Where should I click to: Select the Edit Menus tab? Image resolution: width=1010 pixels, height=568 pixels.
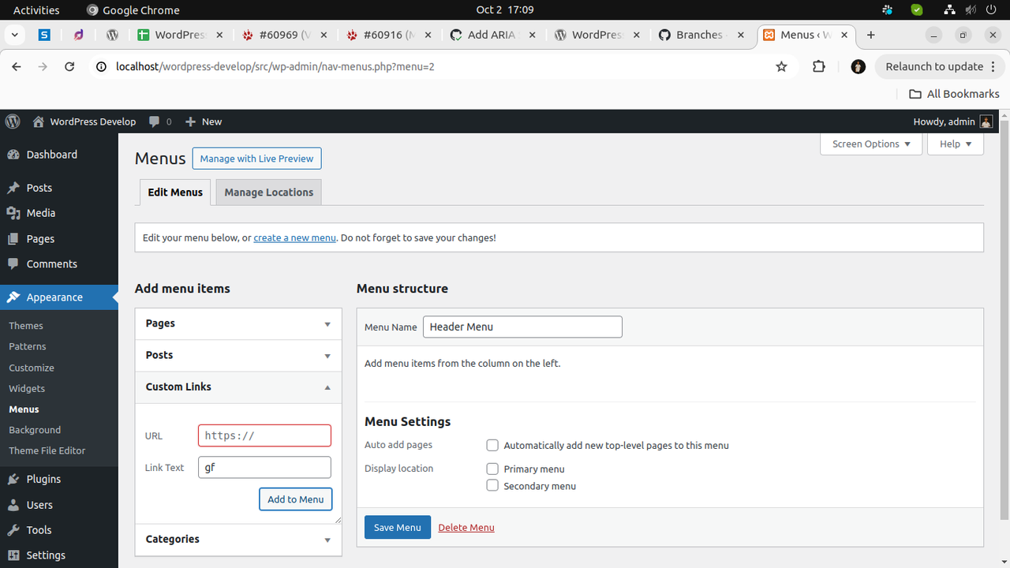(175, 192)
